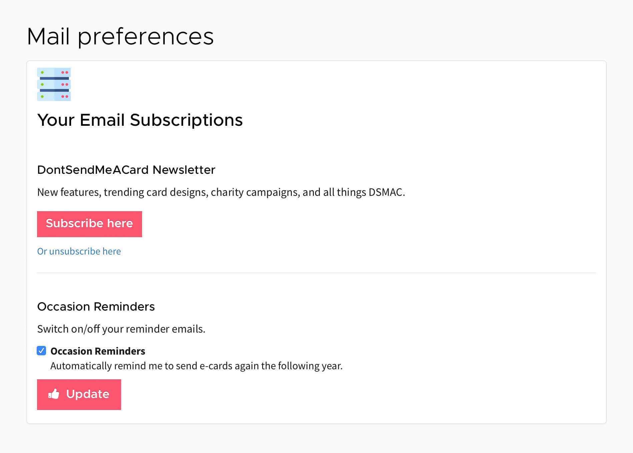
Task: Click the word Newsletter in section heading
Action: (184, 170)
